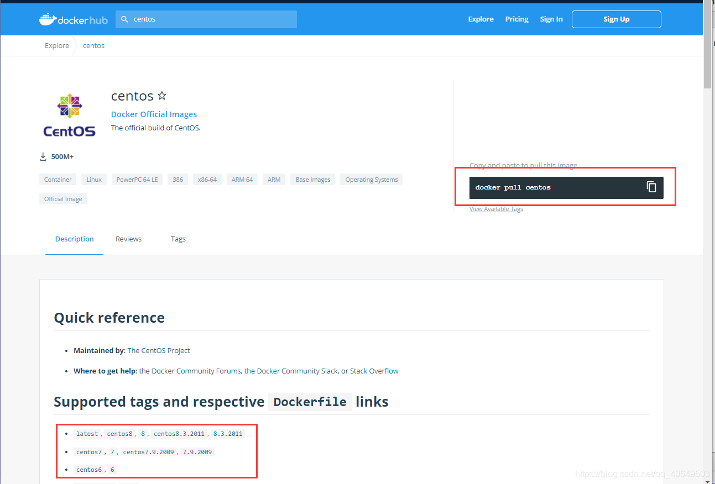715x484 pixels.
Task: Click the centos8.3.2011 tag link
Action: pyautogui.click(x=179, y=434)
